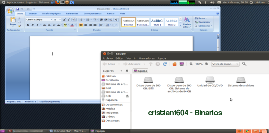Click the search magnifier in Equipo toolbar
Viewport: 269px width, 133px height.
pyautogui.click(x=244, y=64)
